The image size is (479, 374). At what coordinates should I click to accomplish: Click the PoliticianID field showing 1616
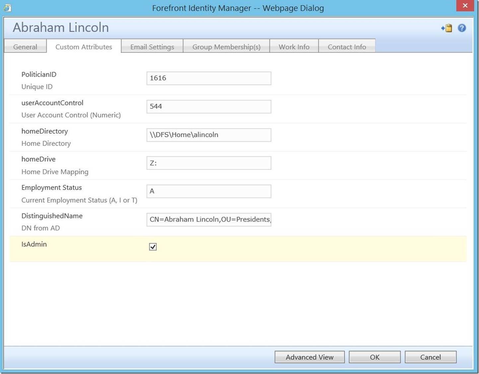point(209,78)
